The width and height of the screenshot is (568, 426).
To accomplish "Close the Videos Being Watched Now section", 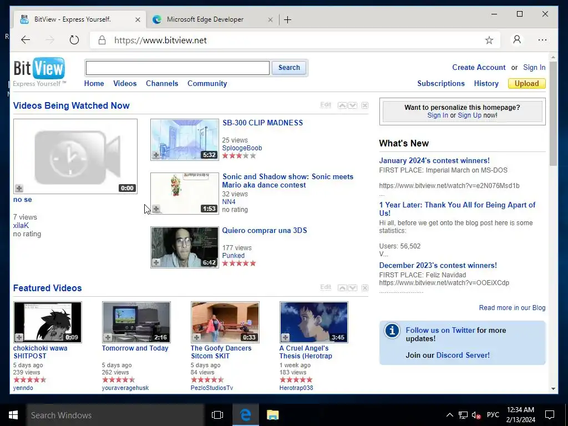I will coord(365,105).
